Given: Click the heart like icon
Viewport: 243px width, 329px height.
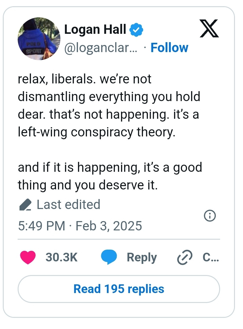Looking at the screenshot, I should click(28, 257).
